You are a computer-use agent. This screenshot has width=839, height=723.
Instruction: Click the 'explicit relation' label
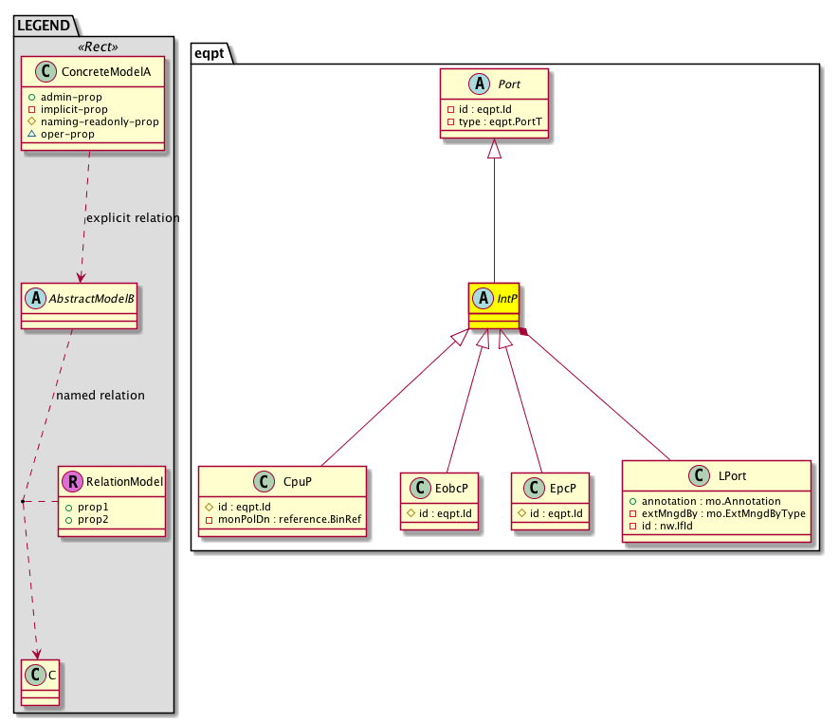tap(133, 218)
